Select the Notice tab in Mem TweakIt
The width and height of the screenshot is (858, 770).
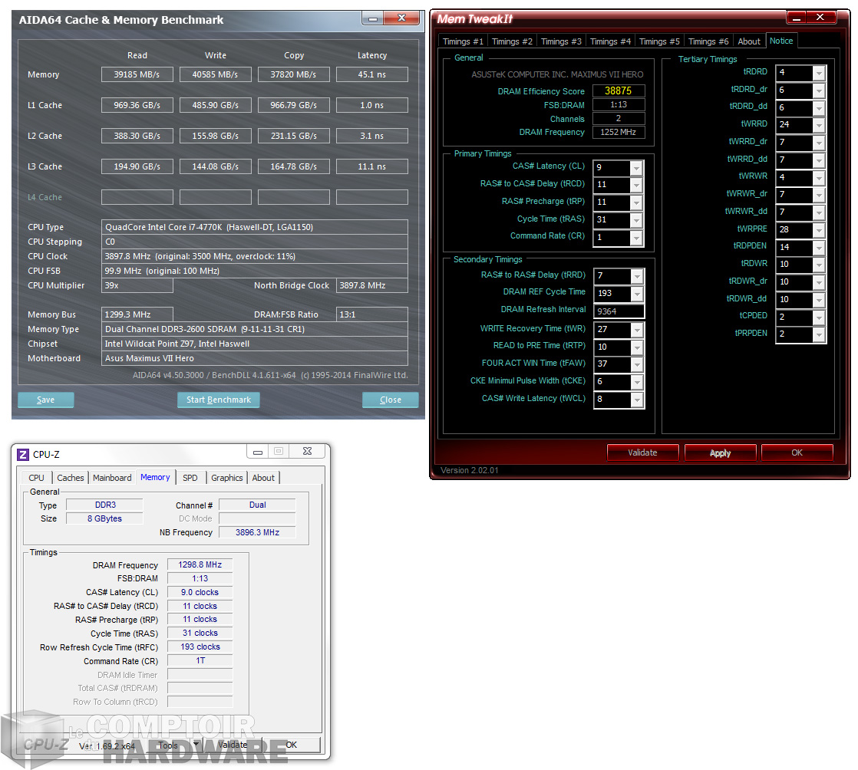click(x=781, y=41)
